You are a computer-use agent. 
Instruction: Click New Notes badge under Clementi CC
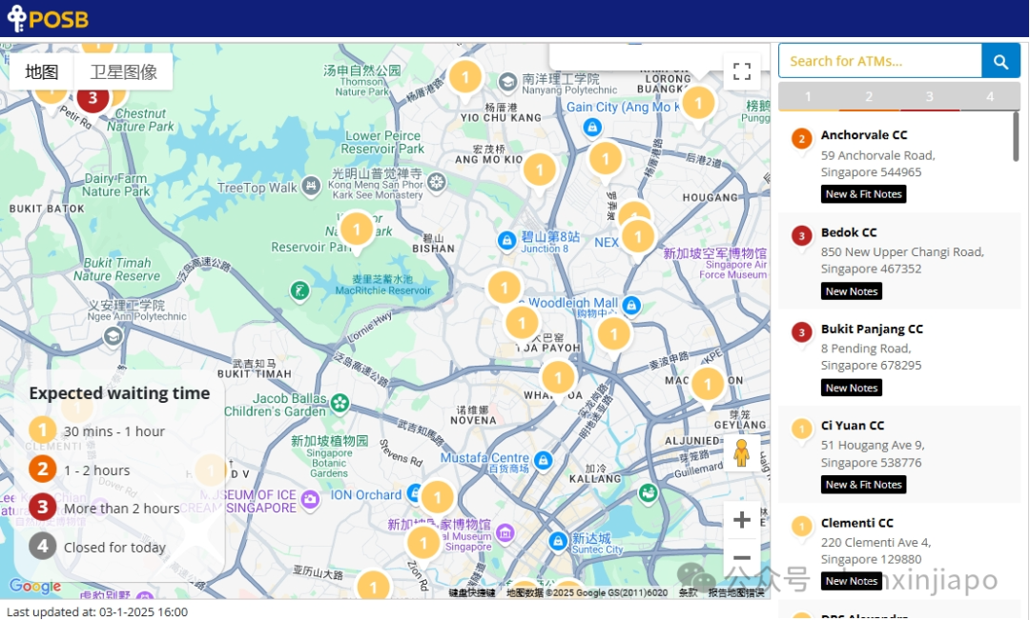[x=852, y=581]
